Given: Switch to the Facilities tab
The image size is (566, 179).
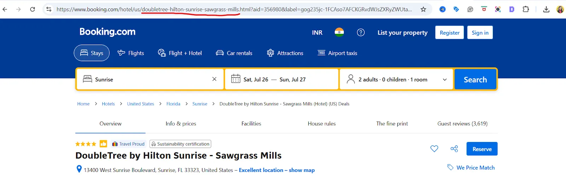Looking at the screenshot, I should tap(251, 124).
